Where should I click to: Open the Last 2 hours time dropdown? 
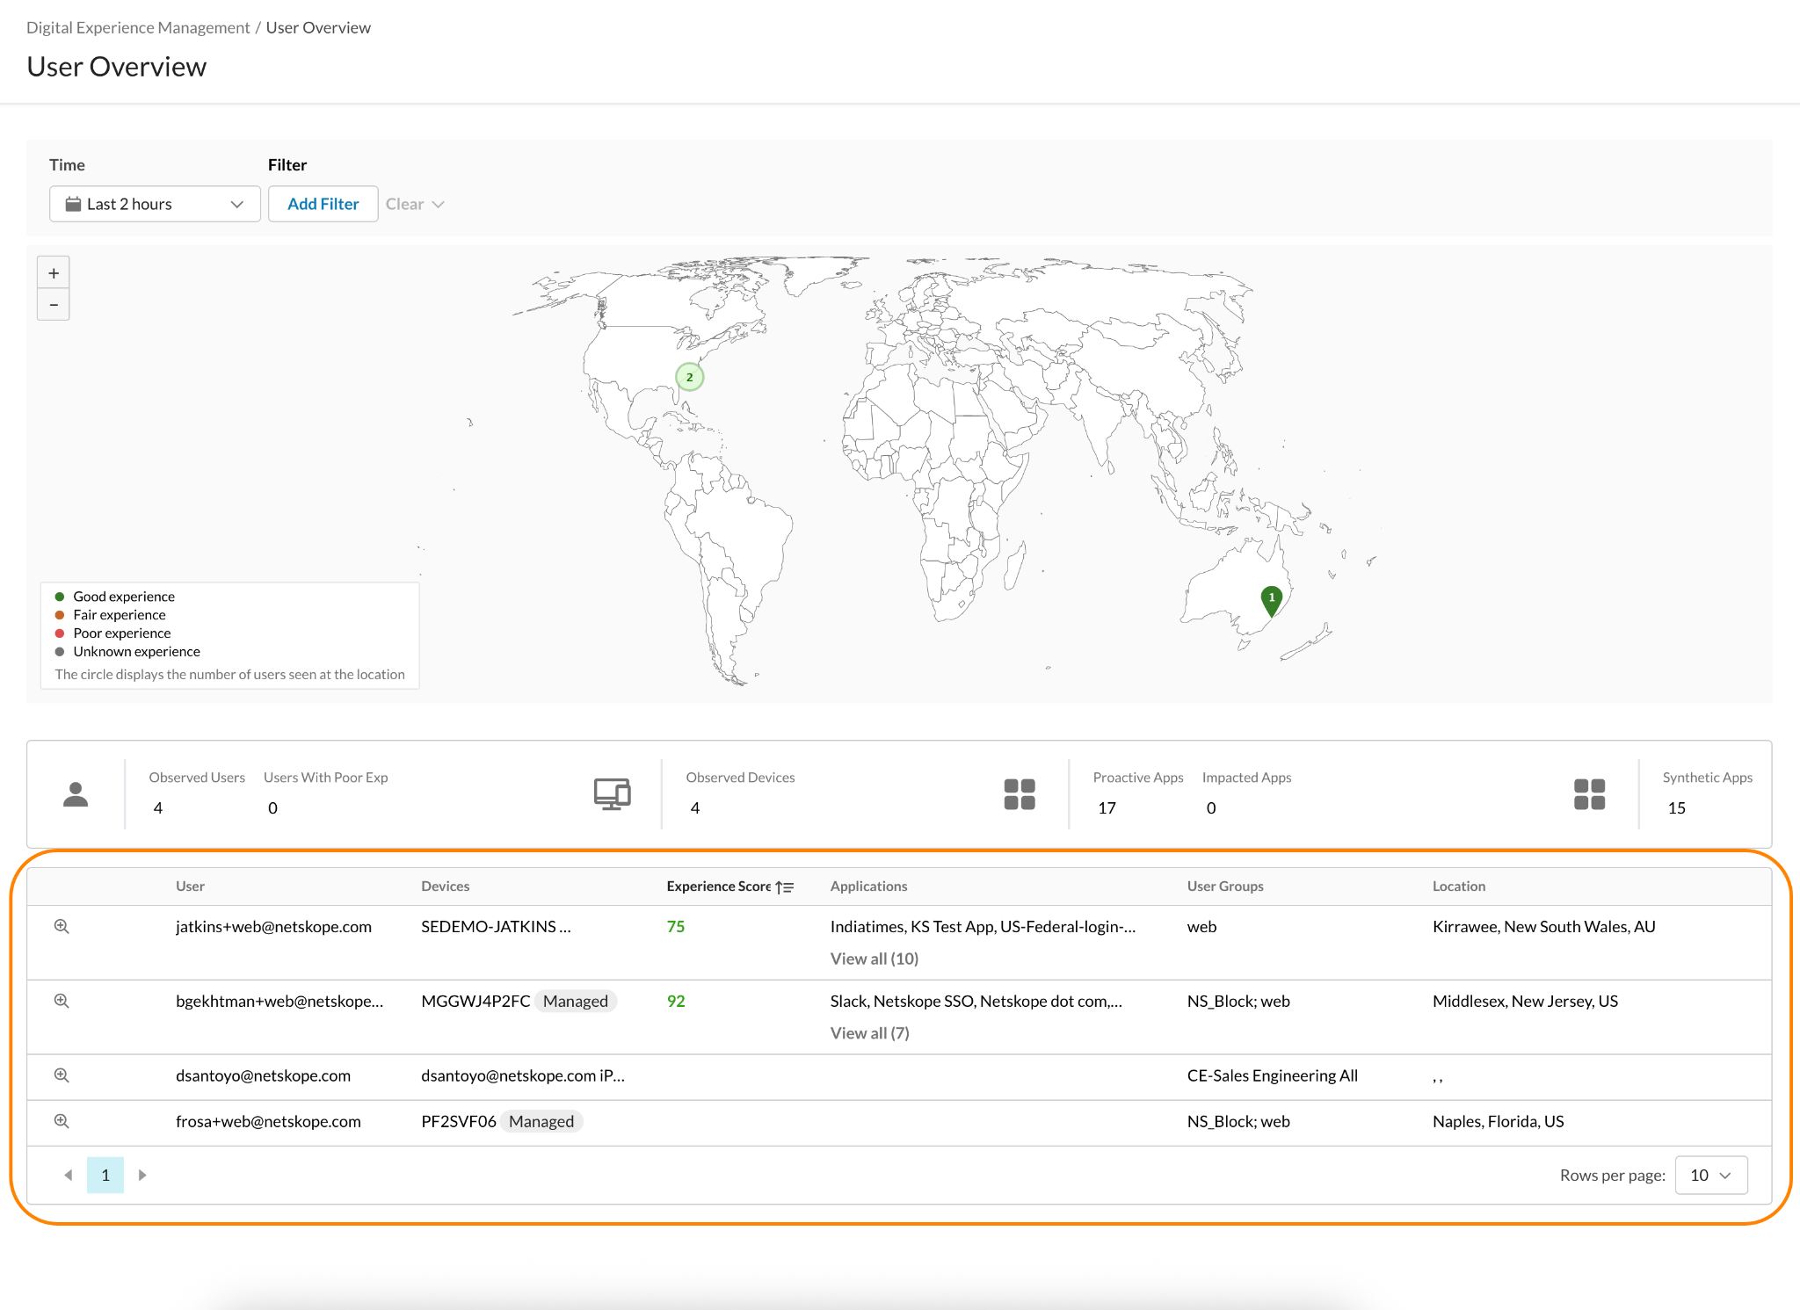tap(155, 204)
